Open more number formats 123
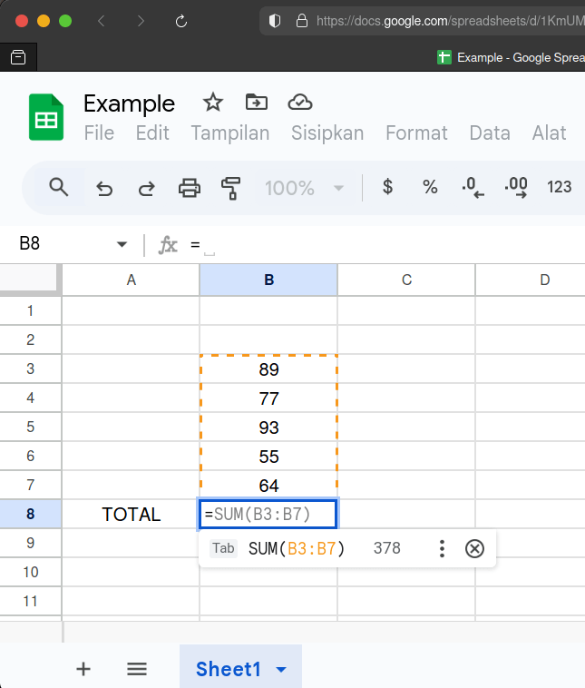Screen dimensions: 585x688 pyautogui.click(x=559, y=187)
